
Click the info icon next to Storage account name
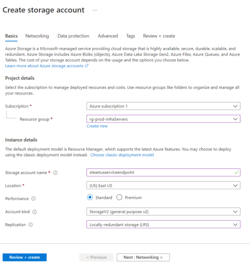(55, 173)
